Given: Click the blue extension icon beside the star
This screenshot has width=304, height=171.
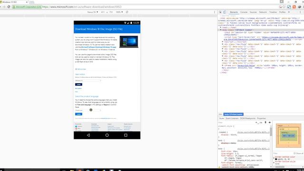Looking at the screenshot, I should 289,7.
